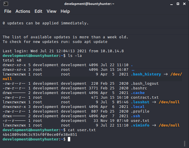Screen dimensions: 189x148
Task: Click the .cache directory name
Action: 138,93
